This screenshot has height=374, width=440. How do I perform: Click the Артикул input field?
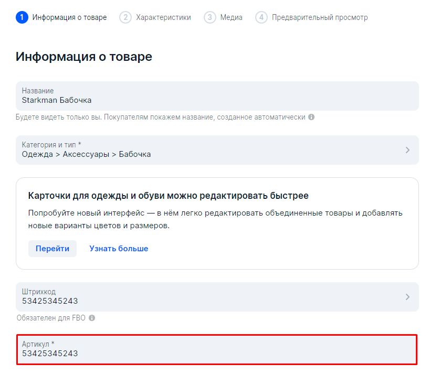[x=217, y=349]
